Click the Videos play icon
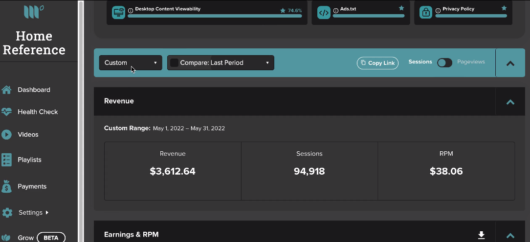Screen dimensions: 530x242 [6, 135]
